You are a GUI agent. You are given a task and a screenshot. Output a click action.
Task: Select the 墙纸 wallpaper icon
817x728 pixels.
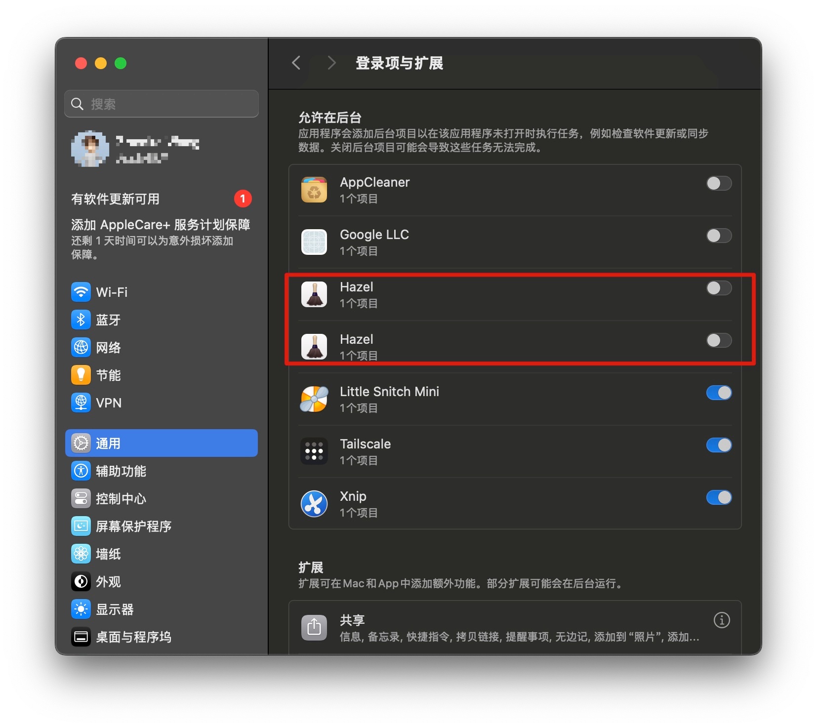click(x=81, y=554)
